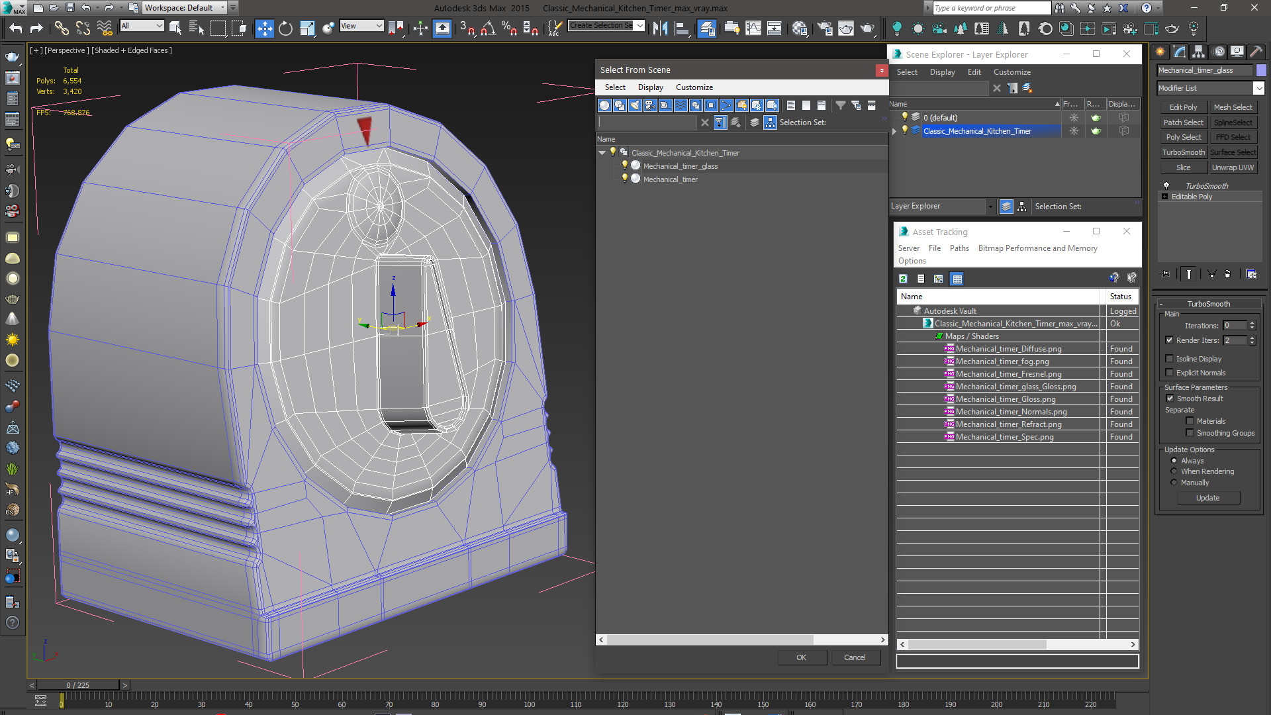Click filter funnel icon in Select From Scene
1271x715 pixels.
841,105
